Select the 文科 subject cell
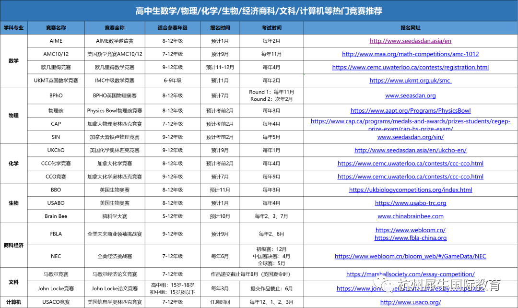Screen dimensions: 518x308 click(13, 282)
